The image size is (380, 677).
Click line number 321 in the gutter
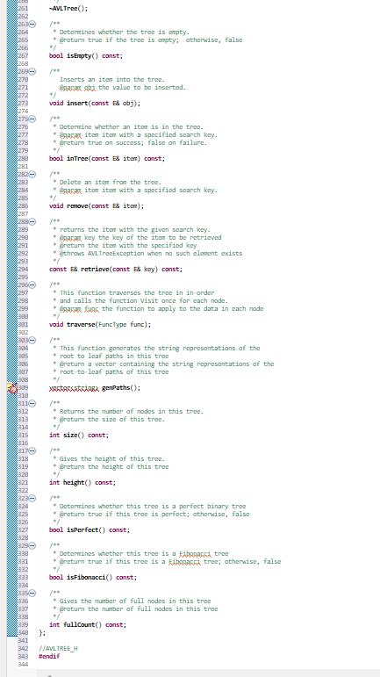(x=23, y=482)
